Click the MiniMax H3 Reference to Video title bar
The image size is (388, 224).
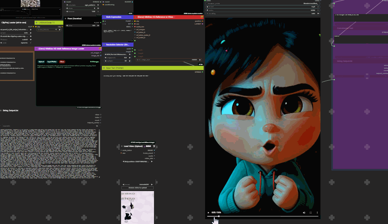tap(168, 17)
